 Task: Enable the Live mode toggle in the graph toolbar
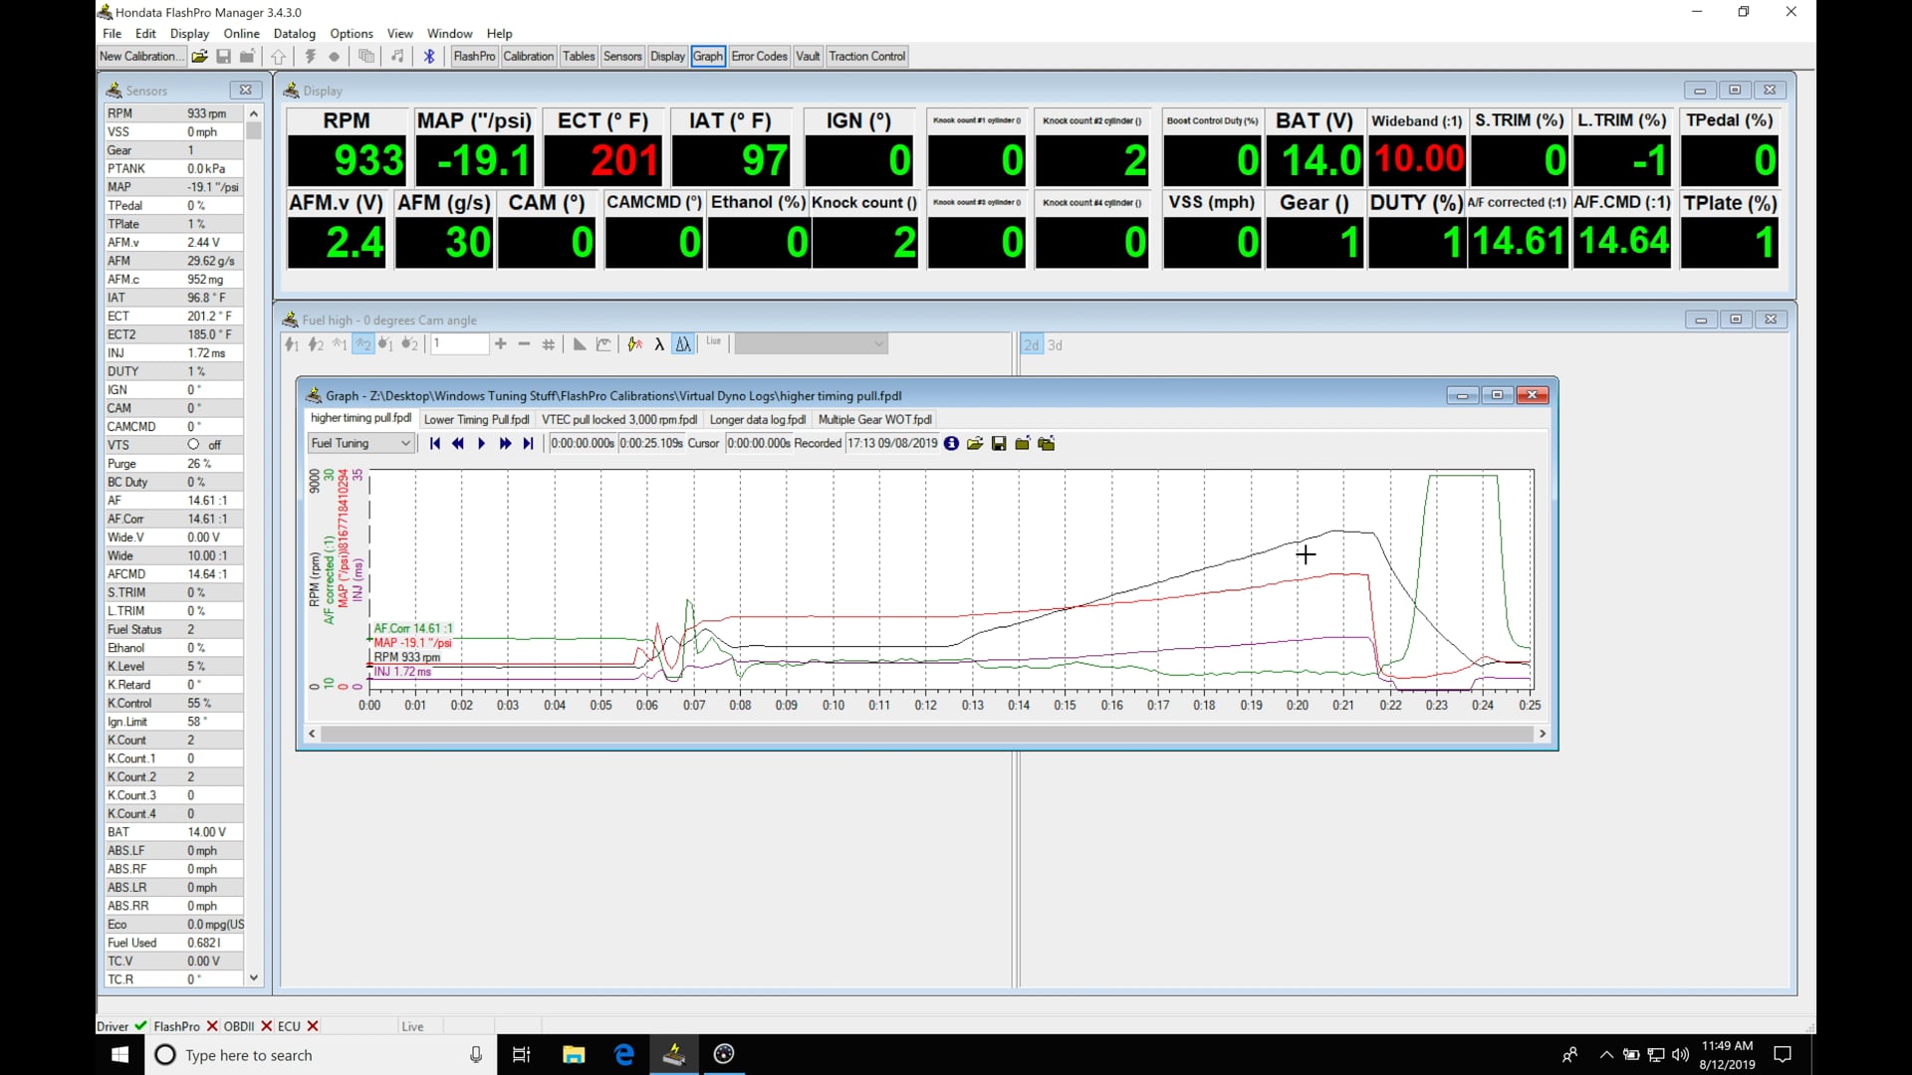tap(714, 343)
